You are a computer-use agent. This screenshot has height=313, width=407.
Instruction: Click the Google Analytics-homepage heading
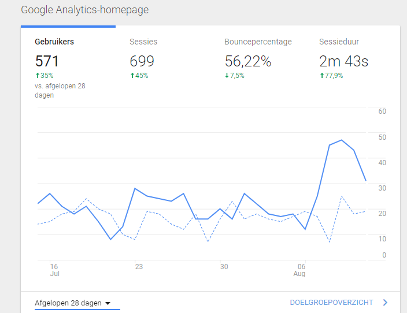pos(84,10)
